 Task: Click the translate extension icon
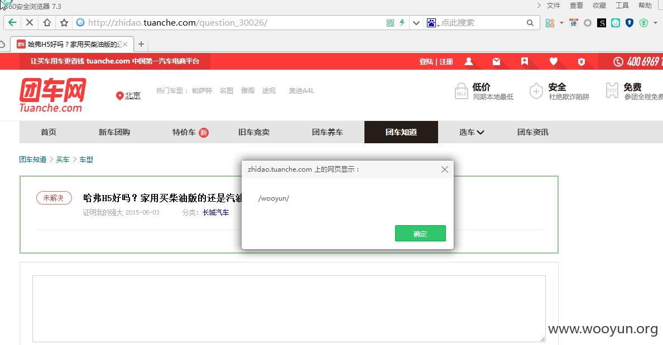[573, 23]
